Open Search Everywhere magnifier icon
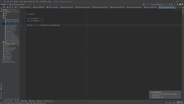Screen dimensions: 184x104 tap(178, 4)
